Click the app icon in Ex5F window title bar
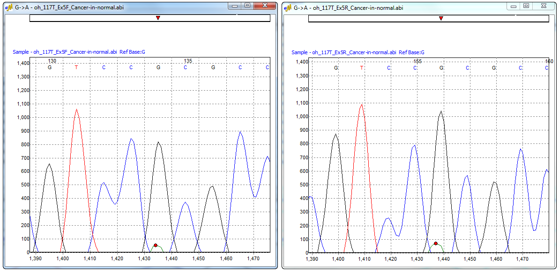This screenshot has width=559, height=271. (x=10, y=7)
